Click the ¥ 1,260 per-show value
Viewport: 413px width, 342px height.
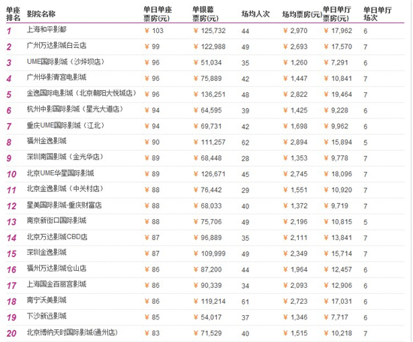pyautogui.click(x=295, y=62)
